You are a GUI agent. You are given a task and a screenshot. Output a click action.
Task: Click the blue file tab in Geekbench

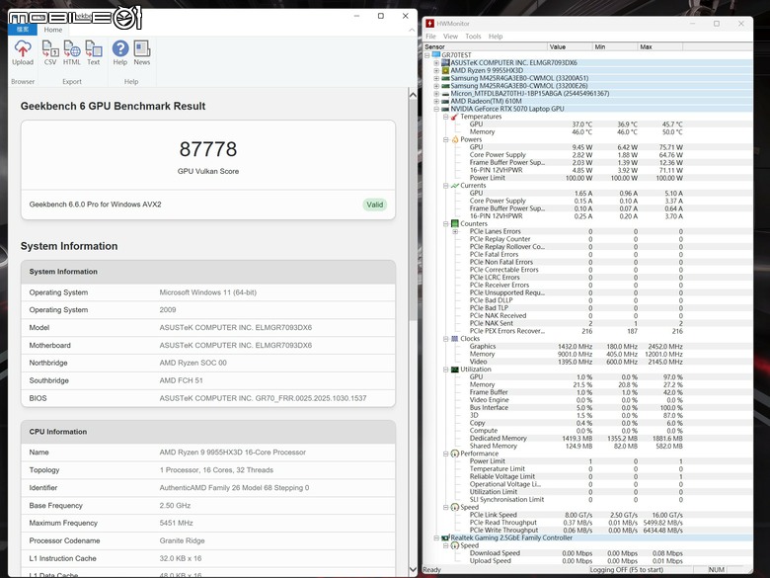pos(23,30)
